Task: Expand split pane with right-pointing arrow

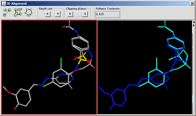Action: pos(194,25)
